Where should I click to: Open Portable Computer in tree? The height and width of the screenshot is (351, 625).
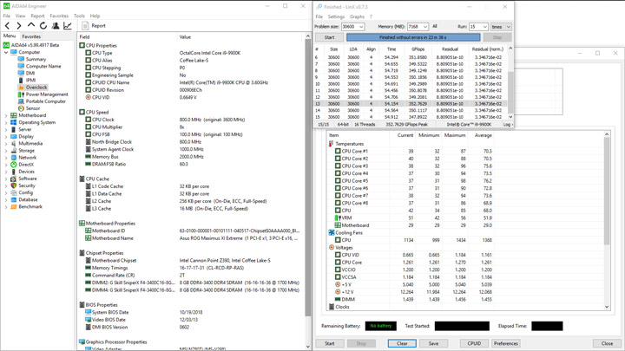(45, 101)
